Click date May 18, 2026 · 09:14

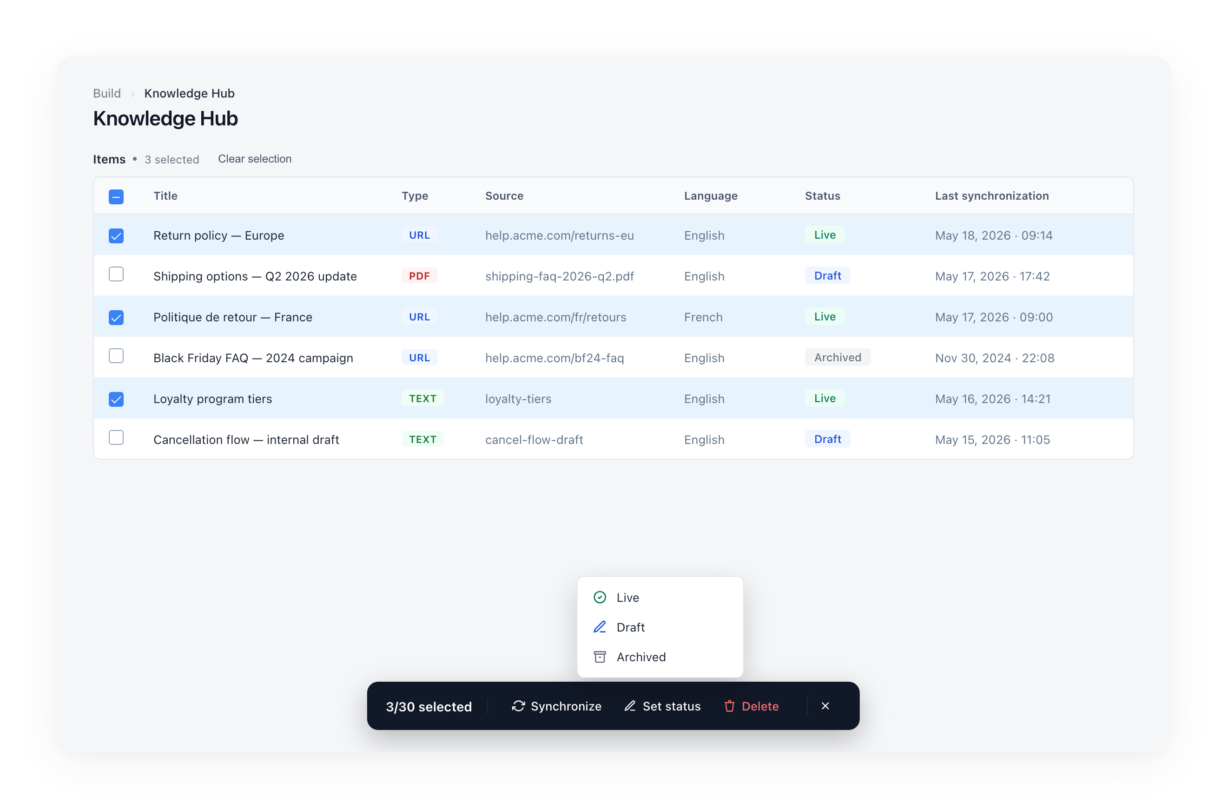pyautogui.click(x=993, y=235)
